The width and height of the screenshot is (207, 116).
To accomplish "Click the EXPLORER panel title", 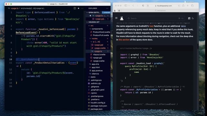I will (x=93, y=8).
